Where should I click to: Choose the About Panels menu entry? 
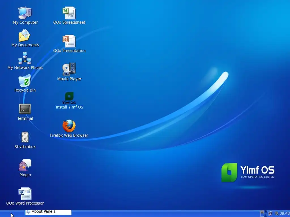click(x=48, y=212)
